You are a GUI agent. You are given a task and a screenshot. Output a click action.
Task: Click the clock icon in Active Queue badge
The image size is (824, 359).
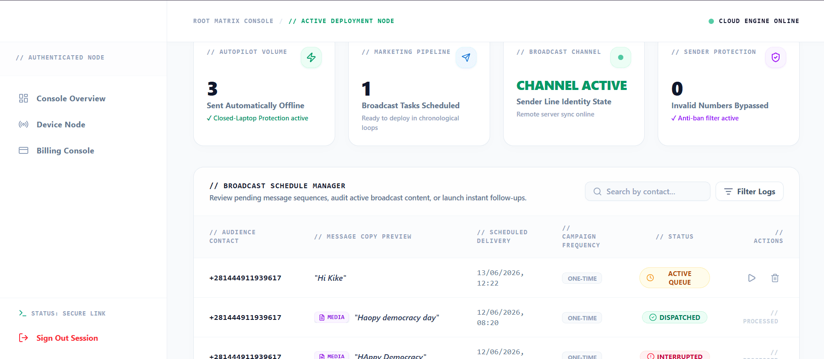pyautogui.click(x=650, y=278)
